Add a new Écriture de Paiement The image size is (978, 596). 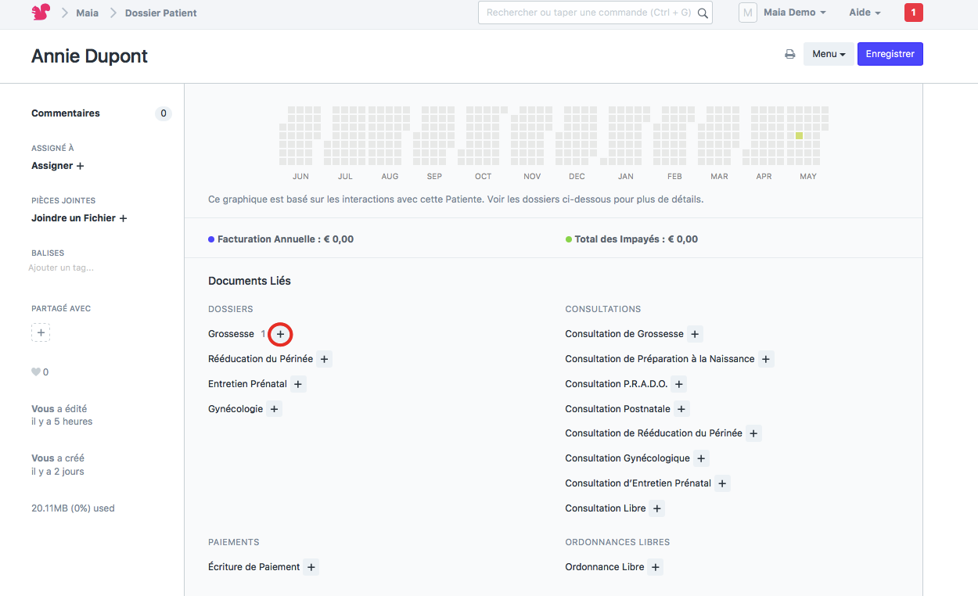click(x=311, y=567)
